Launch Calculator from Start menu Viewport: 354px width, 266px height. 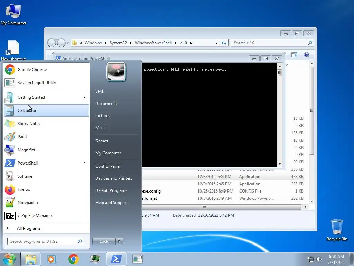tap(46, 110)
